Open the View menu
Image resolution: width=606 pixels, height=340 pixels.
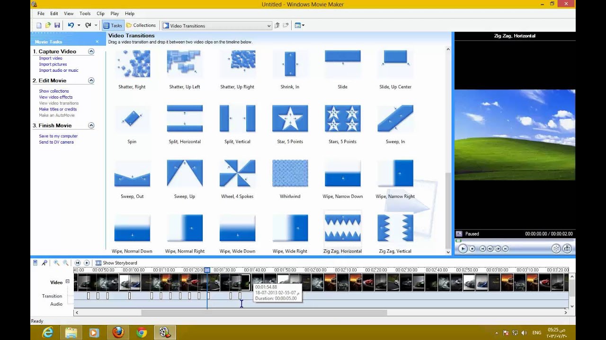coord(69,14)
